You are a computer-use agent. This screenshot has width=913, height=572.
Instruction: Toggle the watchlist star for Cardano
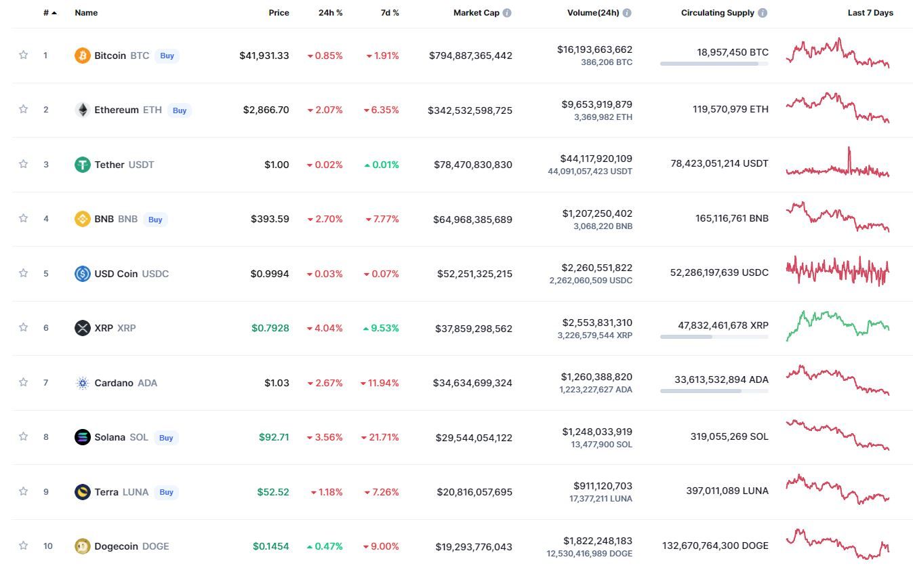[24, 382]
